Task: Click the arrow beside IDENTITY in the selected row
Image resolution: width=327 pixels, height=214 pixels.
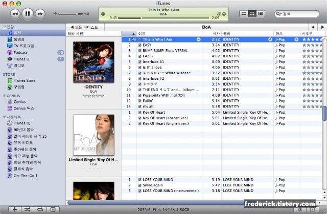Action: tap(270, 39)
